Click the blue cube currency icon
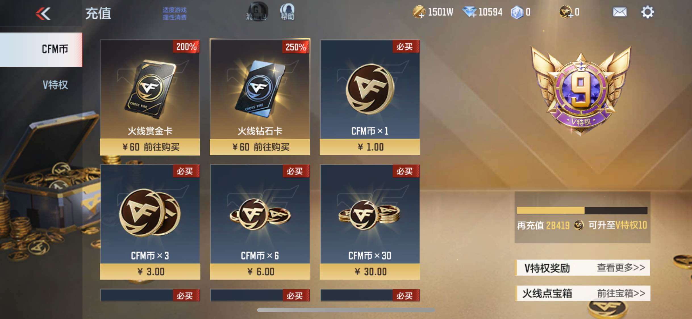Viewport: 692px width, 319px height. click(x=517, y=12)
